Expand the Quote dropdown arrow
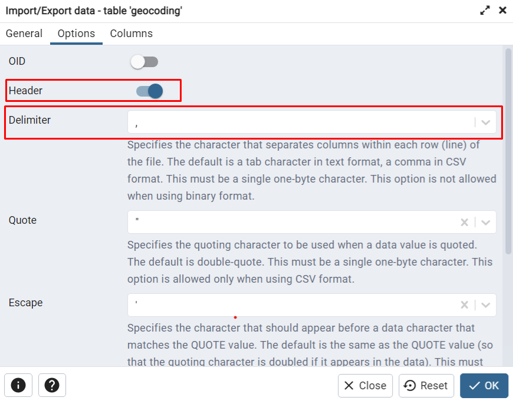Screen dimensions: 513x404 [x=486, y=222]
